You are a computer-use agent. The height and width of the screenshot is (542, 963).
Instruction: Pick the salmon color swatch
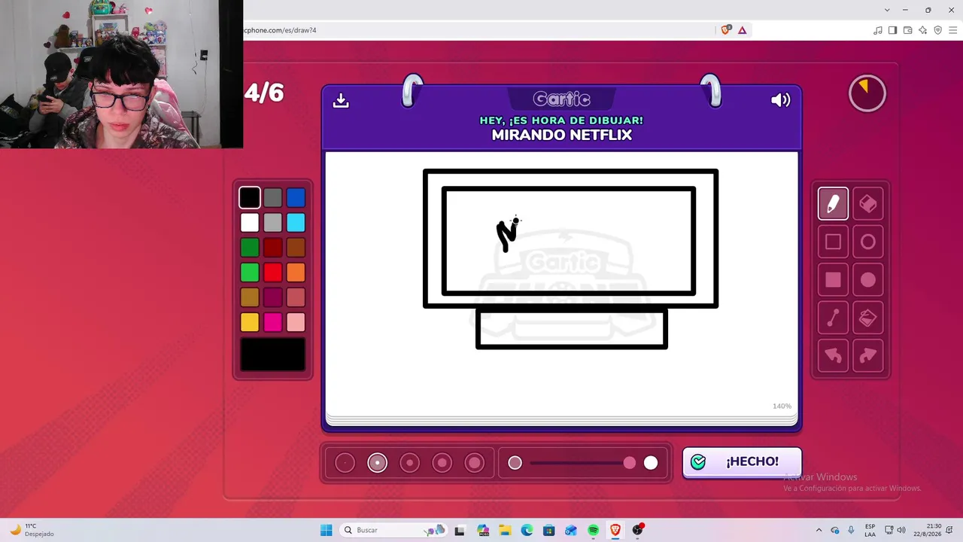pyautogui.click(x=296, y=297)
